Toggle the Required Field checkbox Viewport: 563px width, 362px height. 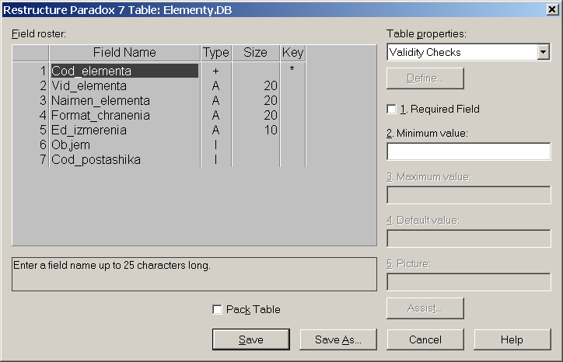(392, 110)
